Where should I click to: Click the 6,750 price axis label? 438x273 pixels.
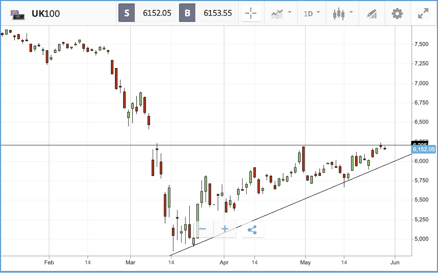click(x=421, y=103)
